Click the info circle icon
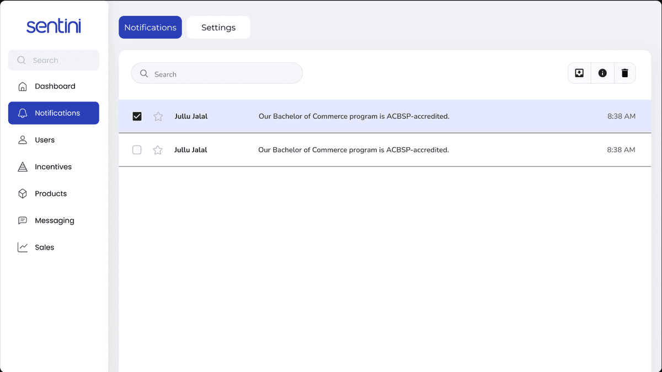 pos(602,73)
